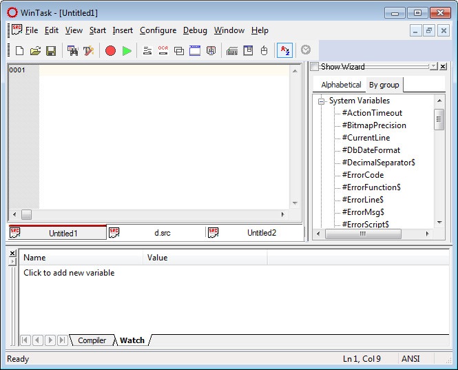The image size is (458, 370).
Task: Select #ErrorCode variable
Action: click(x=363, y=175)
